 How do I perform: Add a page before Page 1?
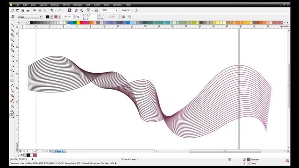point(20,151)
